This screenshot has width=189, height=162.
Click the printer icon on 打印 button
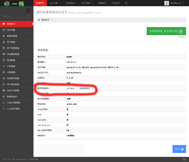pos(182,149)
